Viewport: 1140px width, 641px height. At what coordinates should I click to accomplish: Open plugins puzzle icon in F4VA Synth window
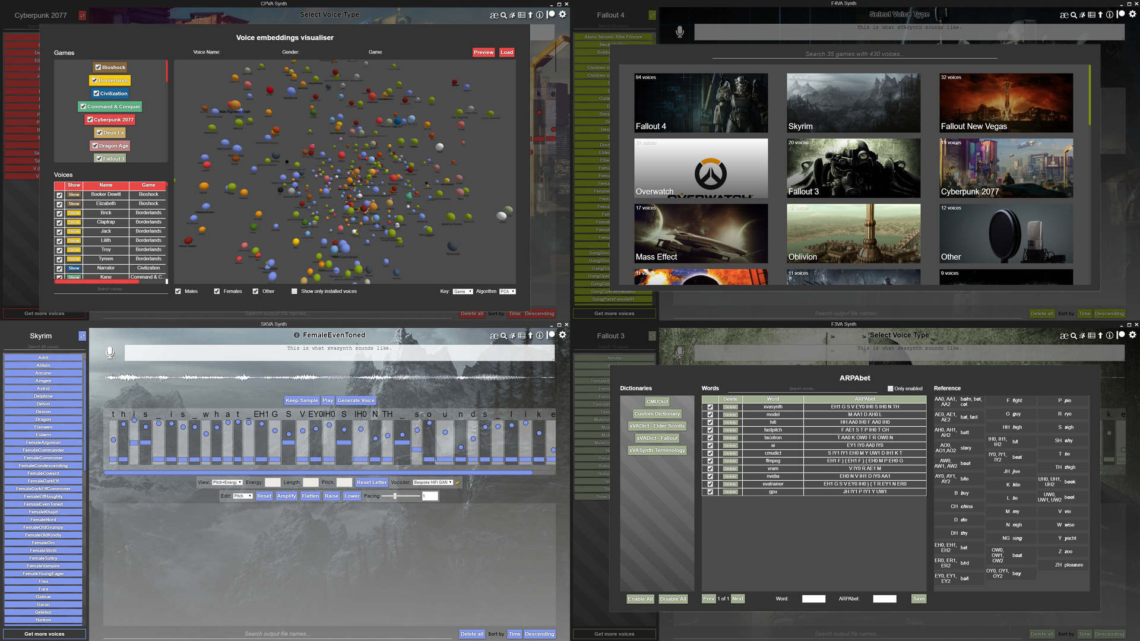[x=1082, y=15]
